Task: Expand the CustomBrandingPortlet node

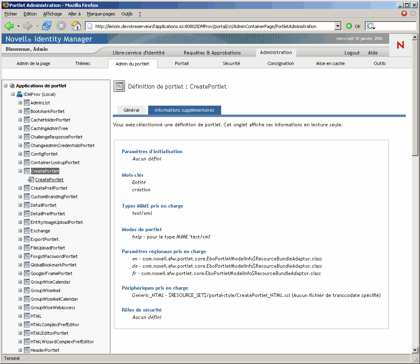Action: point(20,197)
